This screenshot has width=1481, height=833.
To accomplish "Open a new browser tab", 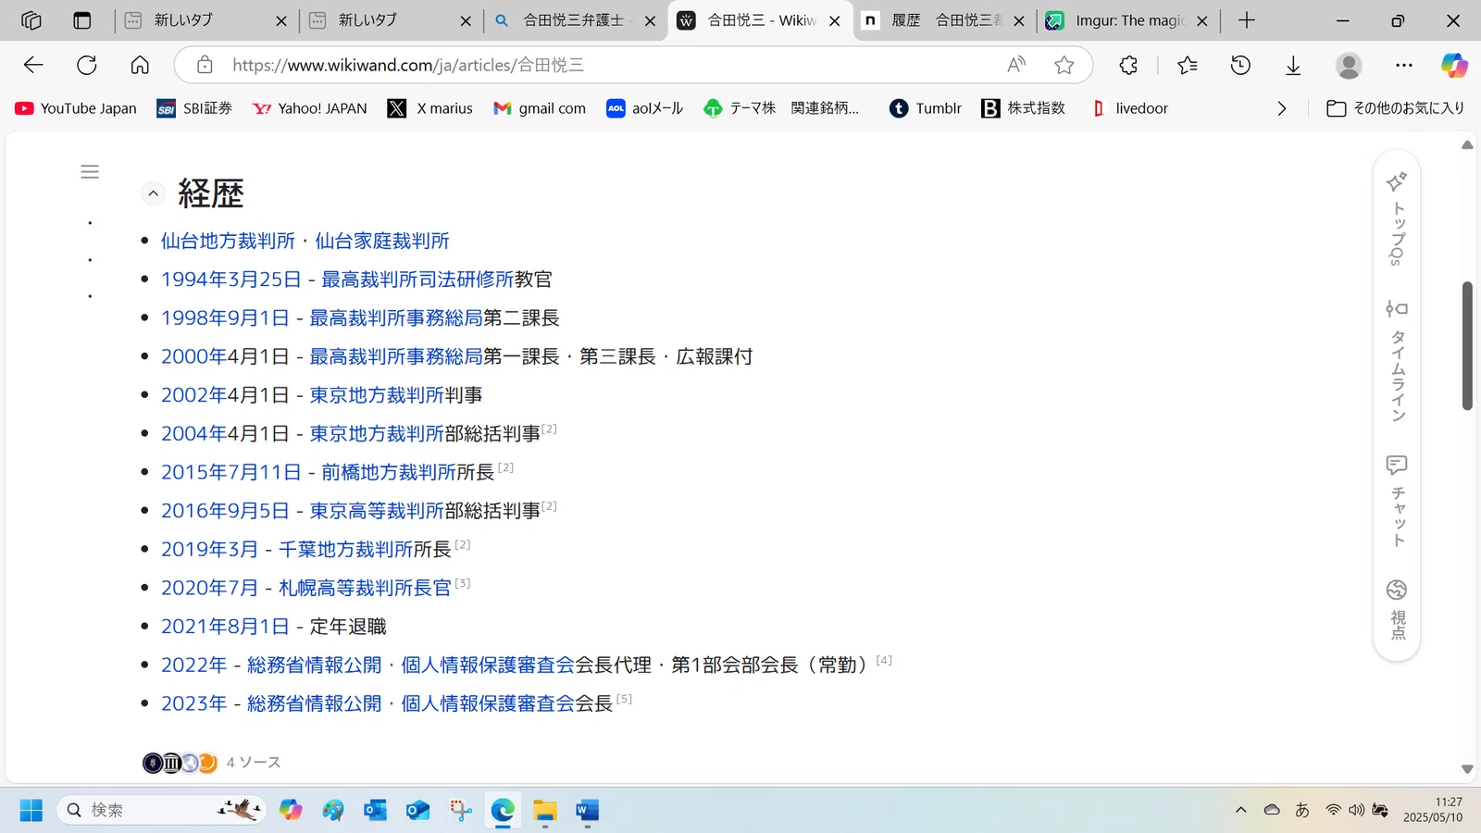I will [1247, 20].
